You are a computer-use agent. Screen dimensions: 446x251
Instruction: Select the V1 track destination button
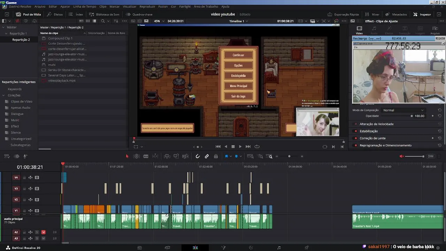click(x=16, y=211)
